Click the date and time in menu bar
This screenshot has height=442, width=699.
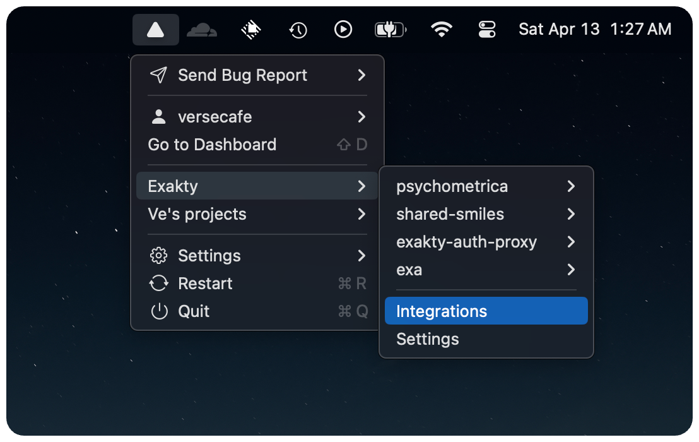tap(594, 30)
